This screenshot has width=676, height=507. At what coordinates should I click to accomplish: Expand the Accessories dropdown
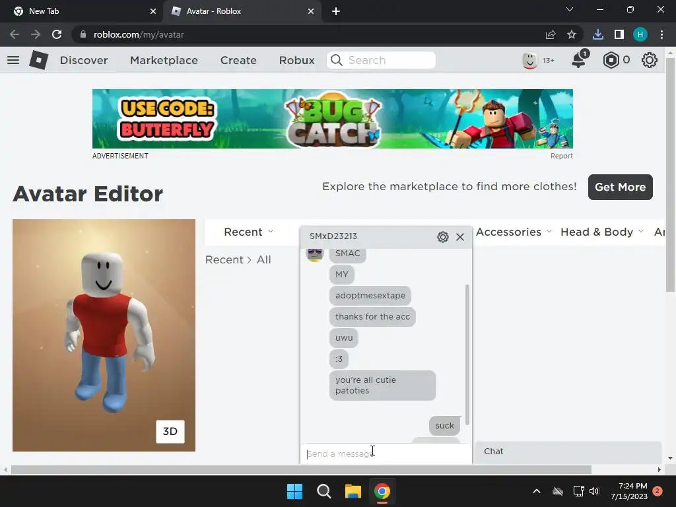[514, 232]
